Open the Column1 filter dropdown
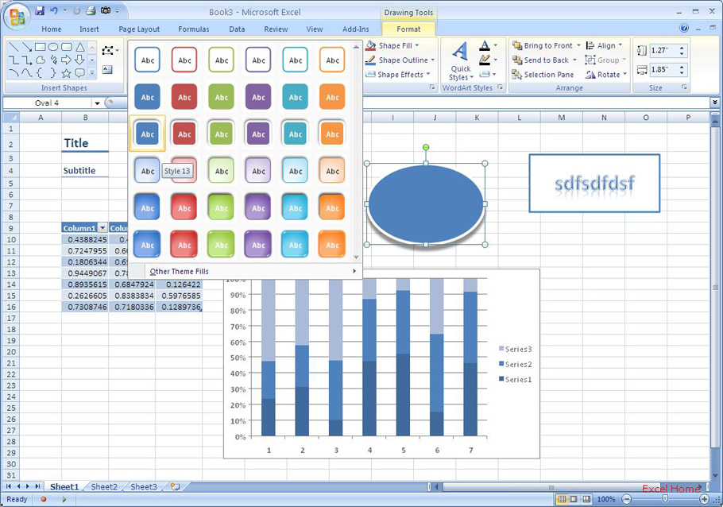Image resolution: width=723 pixels, height=507 pixels. click(102, 228)
